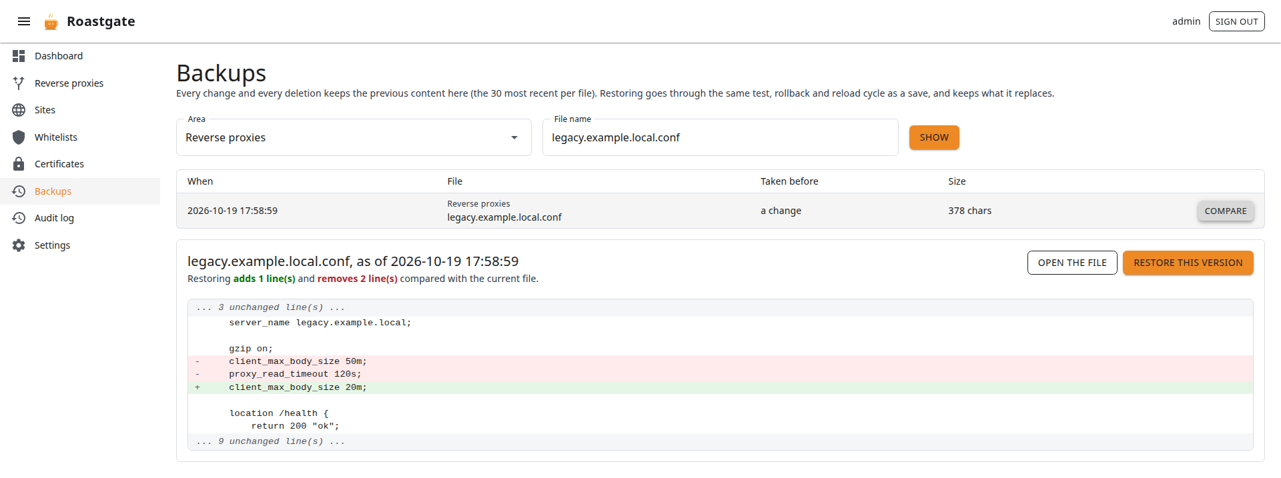Image resolution: width=1281 pixels, height=478 pixels.
Task: Click legacy.example.local.conf in the table row
Action: click(504, 217)
